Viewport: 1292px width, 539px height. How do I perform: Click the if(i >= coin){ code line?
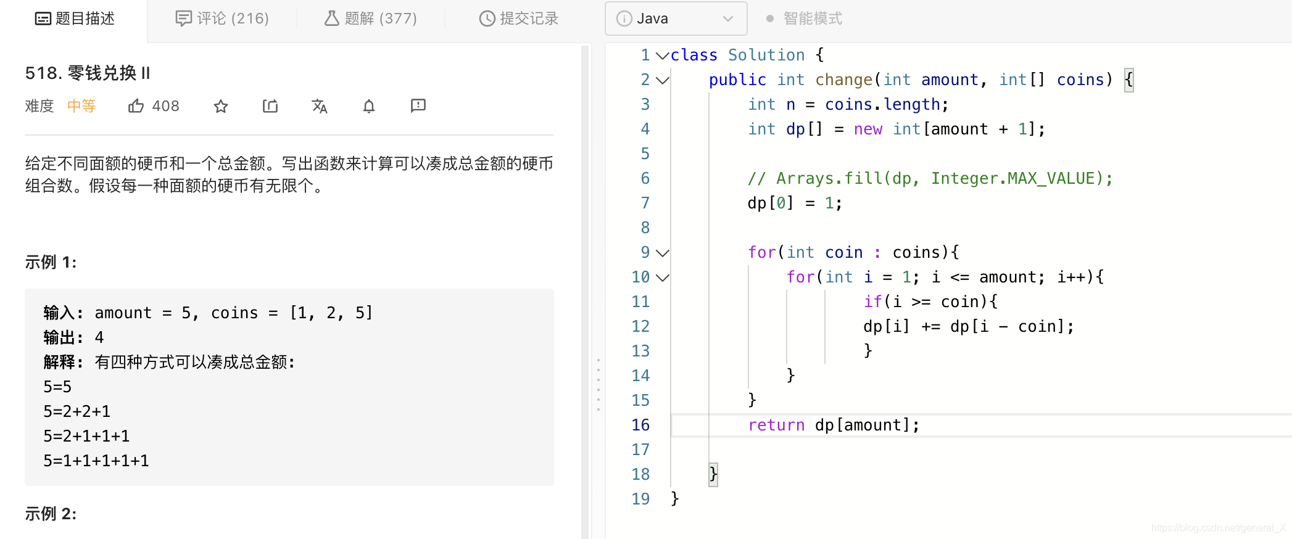point(930,302)
